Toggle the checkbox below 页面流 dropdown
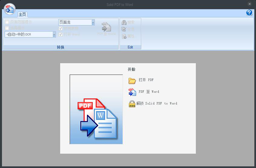Viewport: 256px width, 168px height. coord(61,29)
